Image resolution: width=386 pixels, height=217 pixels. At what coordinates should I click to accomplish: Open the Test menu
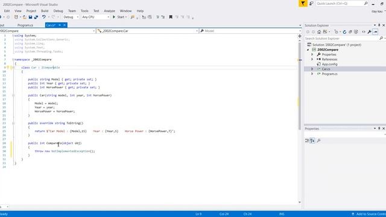pyautogui.click(x=96, y=11)
